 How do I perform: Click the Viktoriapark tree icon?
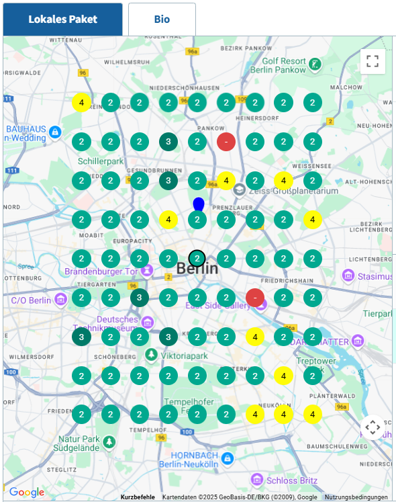(x=151, y=355)
